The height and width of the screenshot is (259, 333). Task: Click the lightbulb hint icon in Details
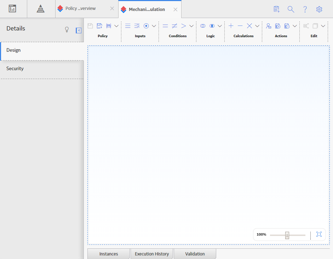(67, 29)
